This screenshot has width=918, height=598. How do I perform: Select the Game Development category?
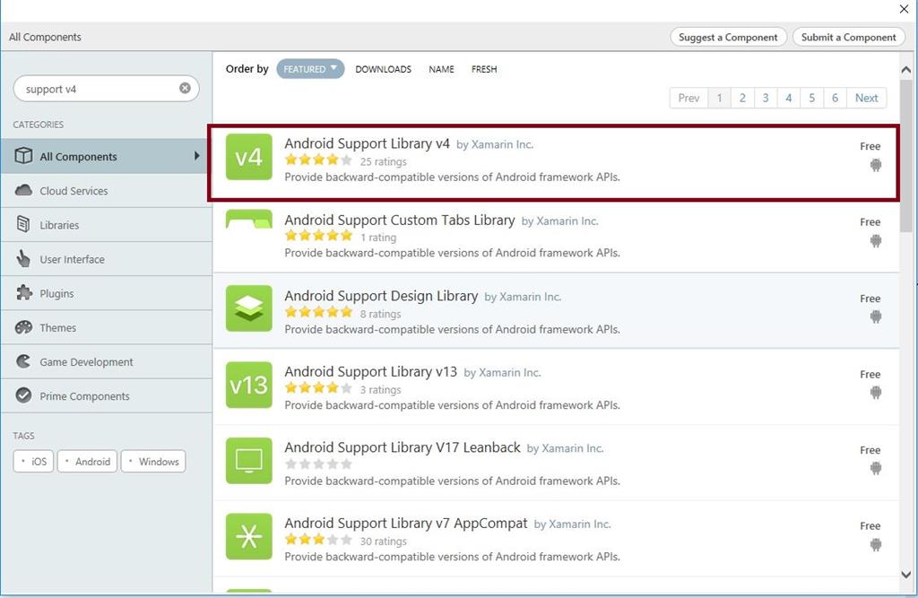click(107, 361)
